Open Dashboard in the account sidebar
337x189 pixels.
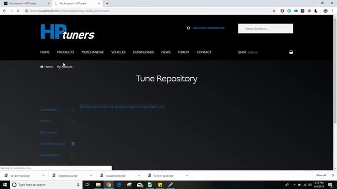tap(48, 110)
